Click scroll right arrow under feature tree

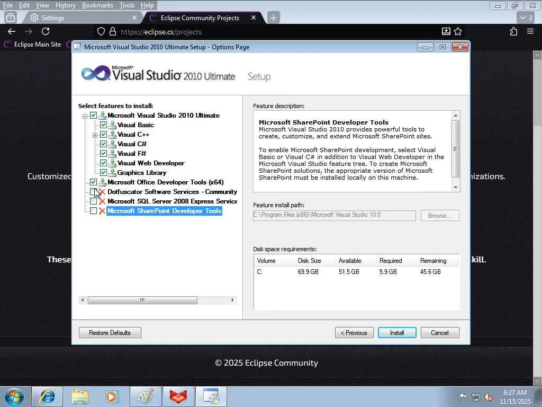232,300
